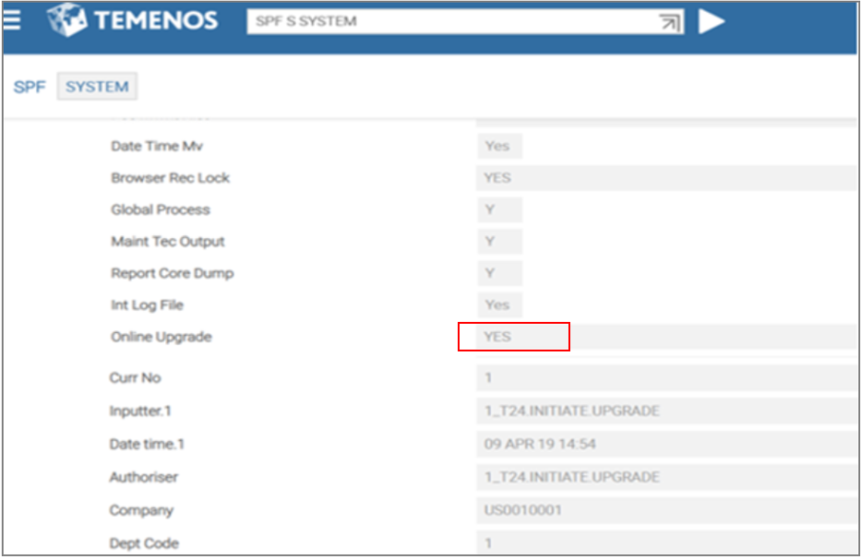This screenshot has height=559, width=861.
Task: Click the Date time.1 value field
Action: (664, 445)
